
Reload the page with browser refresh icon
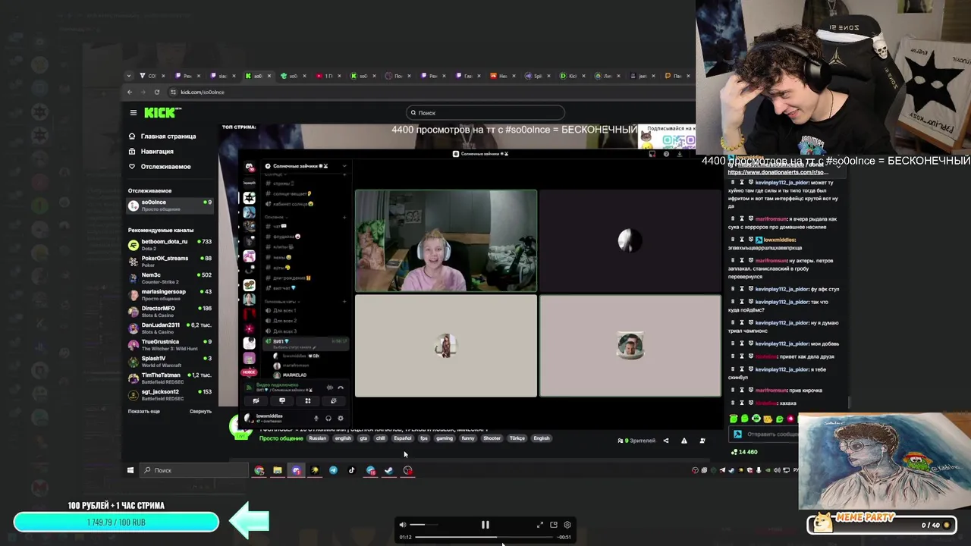(157, 93)
